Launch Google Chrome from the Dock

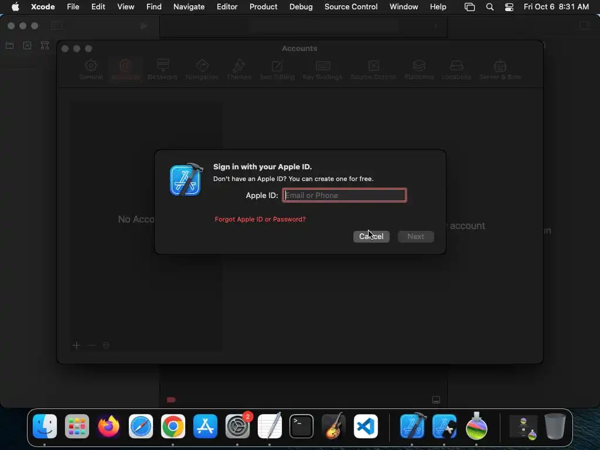173,427
